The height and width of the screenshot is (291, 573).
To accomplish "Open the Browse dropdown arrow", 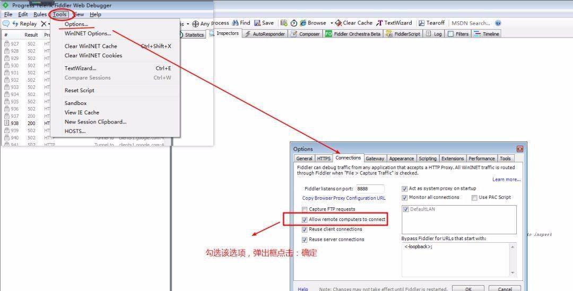I will [x=332, y=23].
